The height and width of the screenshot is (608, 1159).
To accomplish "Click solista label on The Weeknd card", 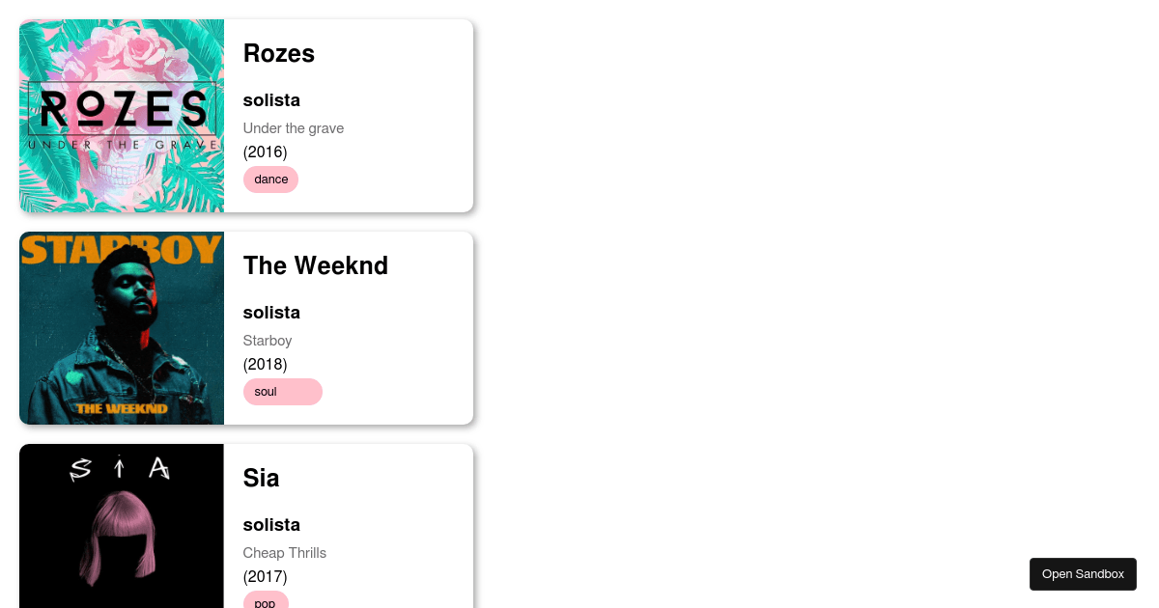I will [x=271, y=313].
